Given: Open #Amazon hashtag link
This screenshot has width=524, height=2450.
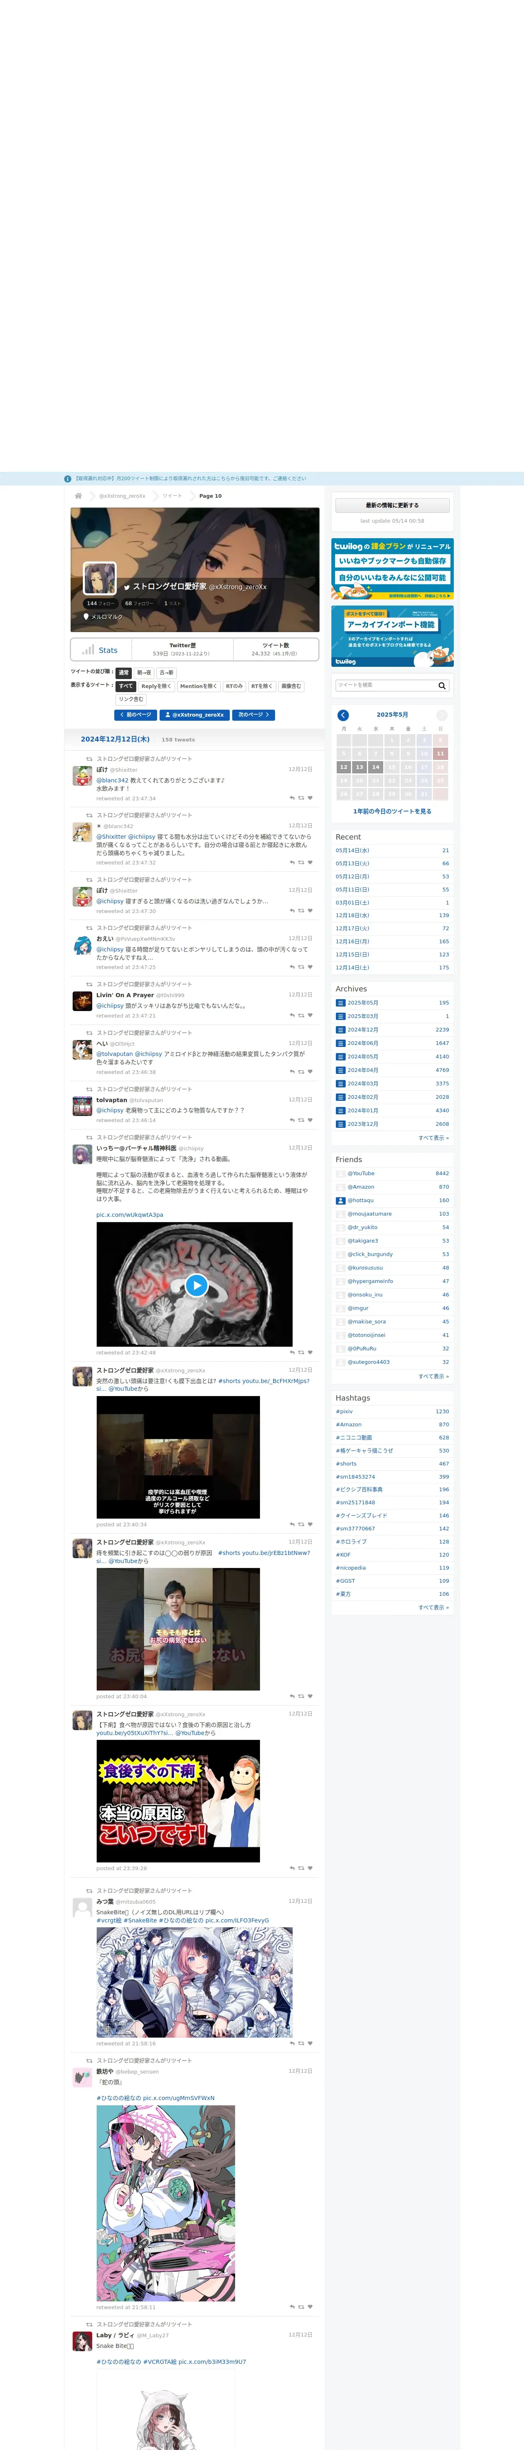Looking at the screenshot, I should point(348,1425).
